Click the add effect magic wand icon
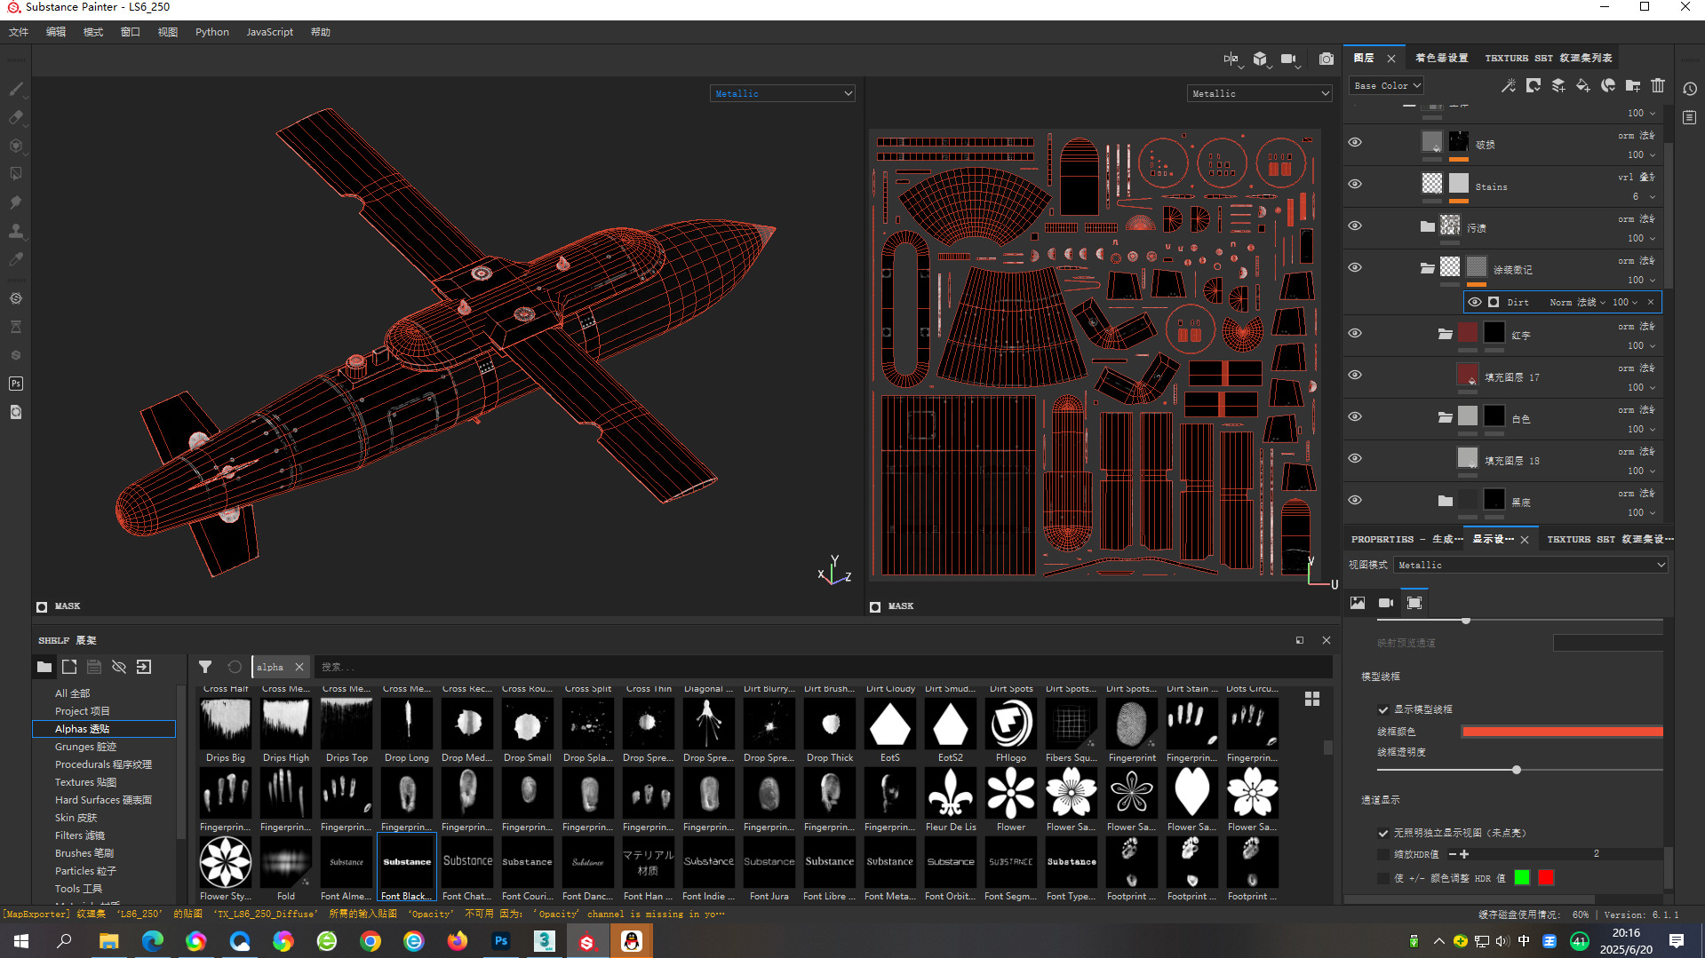The width and height of the screenshot is (1705, 958). point(1509,86)
